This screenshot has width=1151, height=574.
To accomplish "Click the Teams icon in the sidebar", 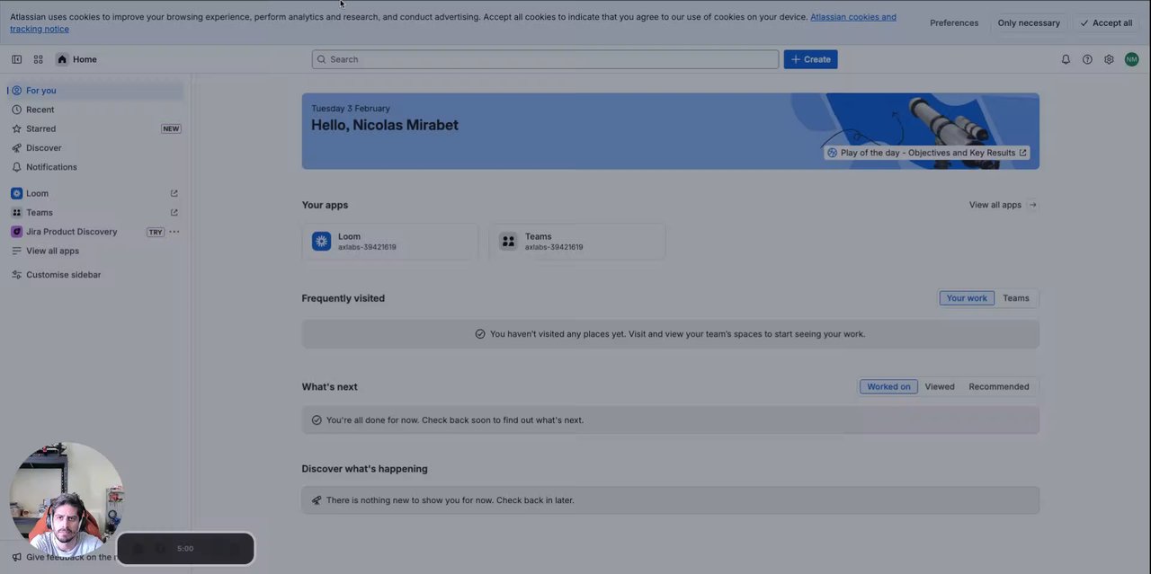I will (x=16, y=213).
